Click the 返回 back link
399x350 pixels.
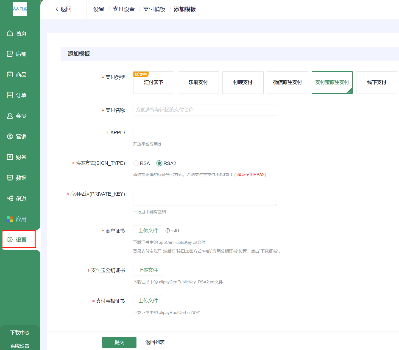tap(63, 9)
